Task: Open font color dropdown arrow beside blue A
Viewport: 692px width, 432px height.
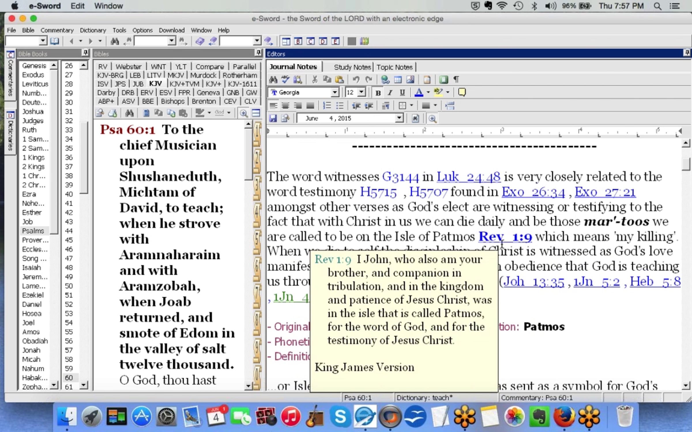Action: coord(428,92)
